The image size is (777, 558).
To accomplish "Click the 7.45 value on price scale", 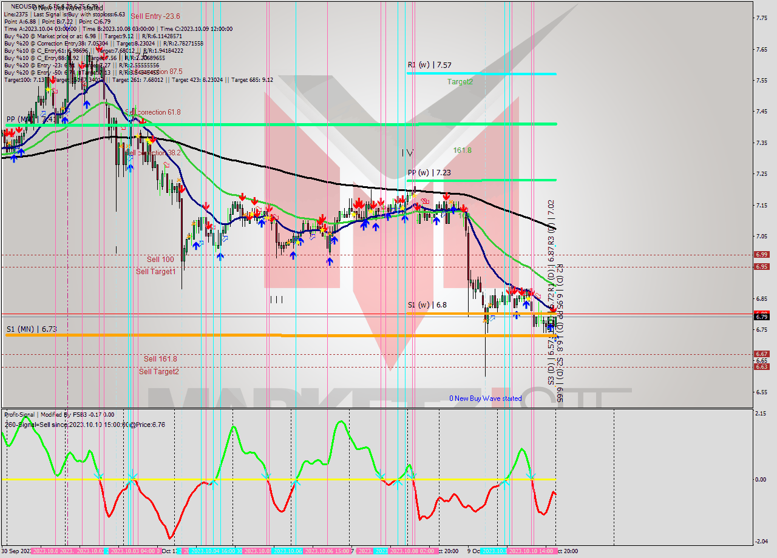I will pyautogui.click(x=763, y=111).
